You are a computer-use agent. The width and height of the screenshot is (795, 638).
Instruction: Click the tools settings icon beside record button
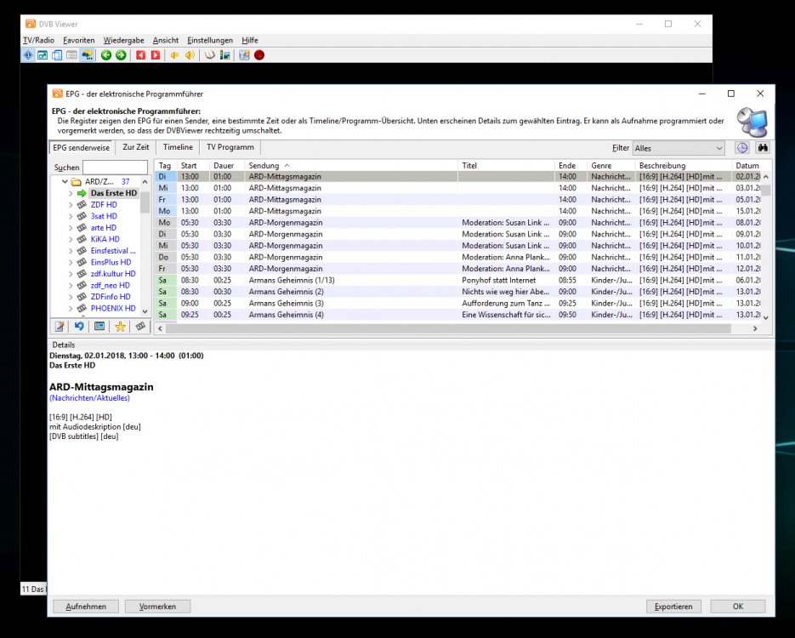pos(244,55)
